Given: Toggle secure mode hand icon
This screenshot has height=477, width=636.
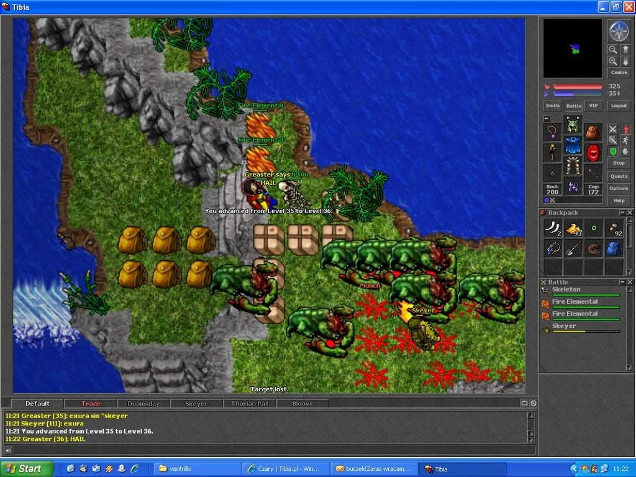Looking at the screenshot, I should 625,152.
